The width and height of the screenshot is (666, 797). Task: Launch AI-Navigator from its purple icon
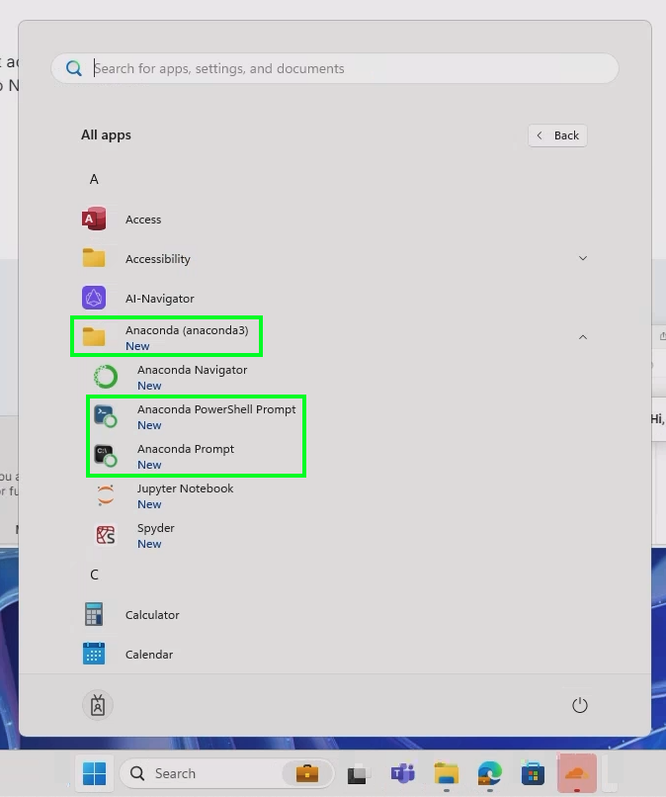pos(94,298)
